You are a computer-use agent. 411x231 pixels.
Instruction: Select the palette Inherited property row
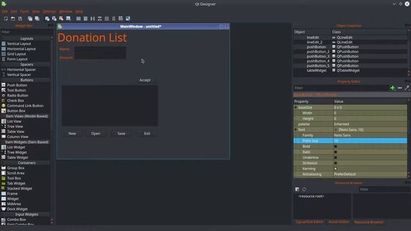click(x=350, y=124)
